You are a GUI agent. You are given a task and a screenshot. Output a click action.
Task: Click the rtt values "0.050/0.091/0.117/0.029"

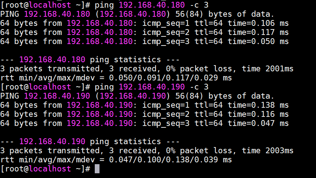[163, 78]
